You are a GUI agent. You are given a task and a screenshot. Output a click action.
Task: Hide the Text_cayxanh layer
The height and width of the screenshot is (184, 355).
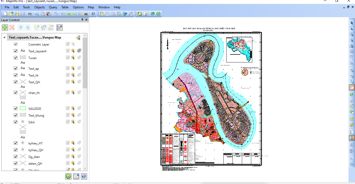[x=16, y=51]
